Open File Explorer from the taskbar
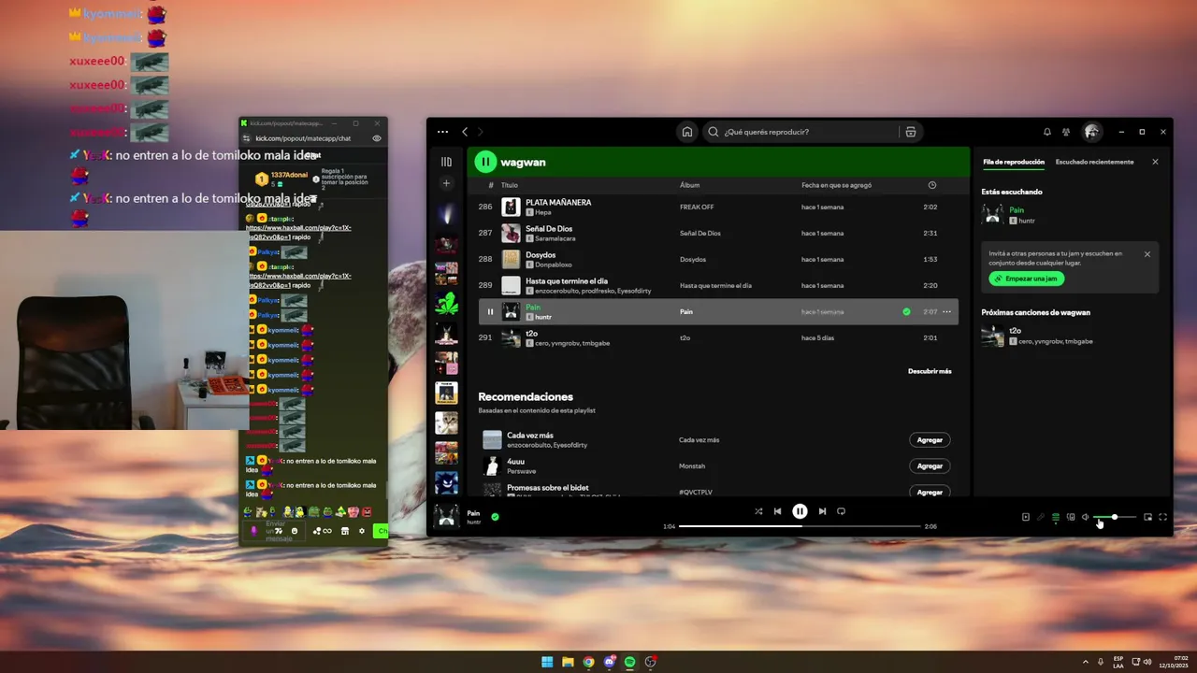 click(568, 662)
